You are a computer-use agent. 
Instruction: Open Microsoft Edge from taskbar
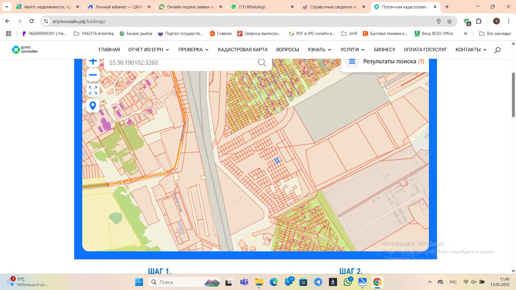click(x=273, y=282)
